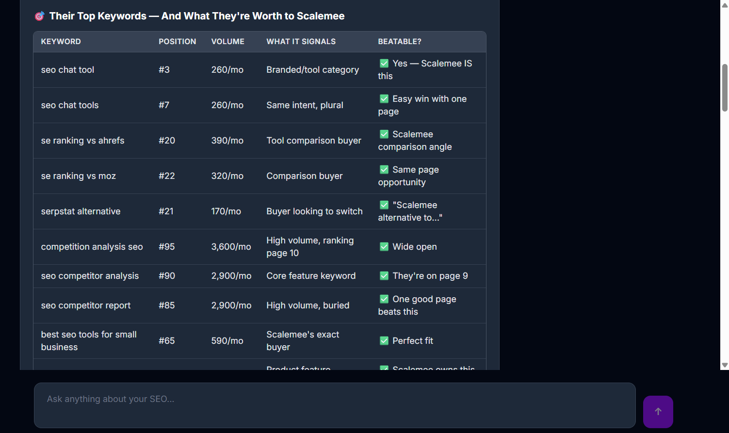
Task: Click position '#85' in the table
Action: point(167,305)
